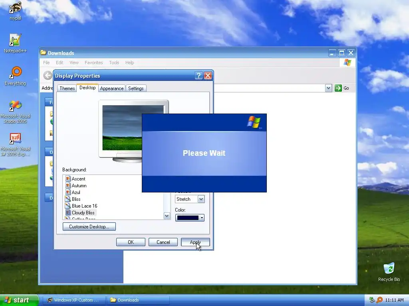Click the tray network/safely remove icon
The image size is (409, 306).
point(372,300)
